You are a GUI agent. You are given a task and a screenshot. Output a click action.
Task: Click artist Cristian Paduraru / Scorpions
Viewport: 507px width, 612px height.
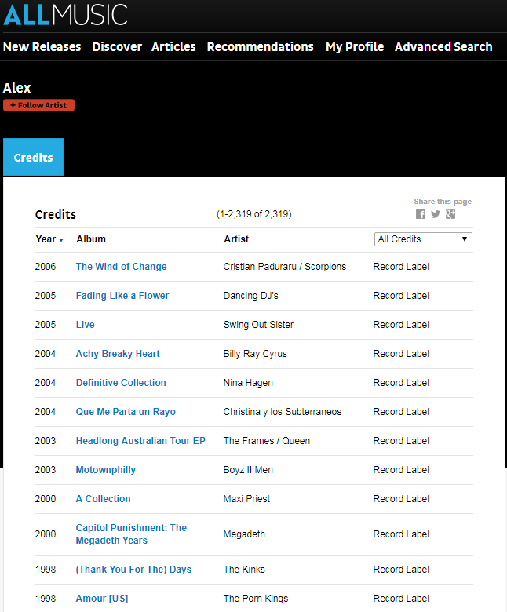point(285,267)
